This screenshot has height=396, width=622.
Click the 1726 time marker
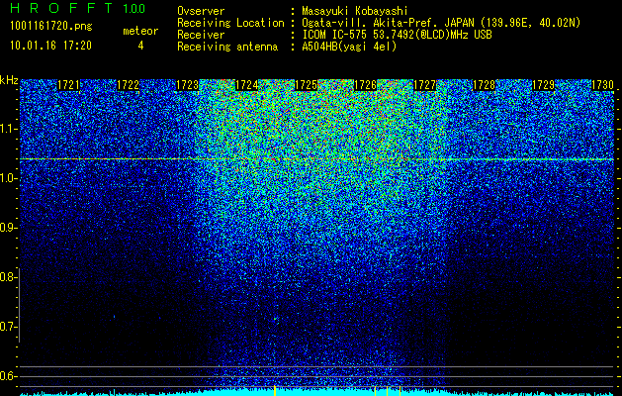[365, 85]
